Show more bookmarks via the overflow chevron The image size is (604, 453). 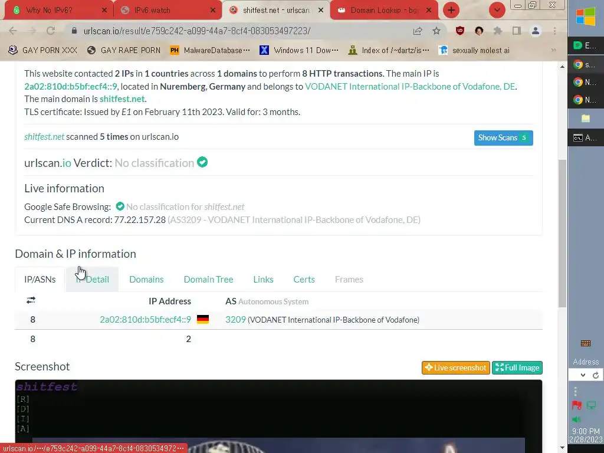coord(553,50)
